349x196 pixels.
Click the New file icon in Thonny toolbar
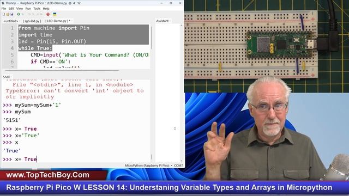click(4, 14)
